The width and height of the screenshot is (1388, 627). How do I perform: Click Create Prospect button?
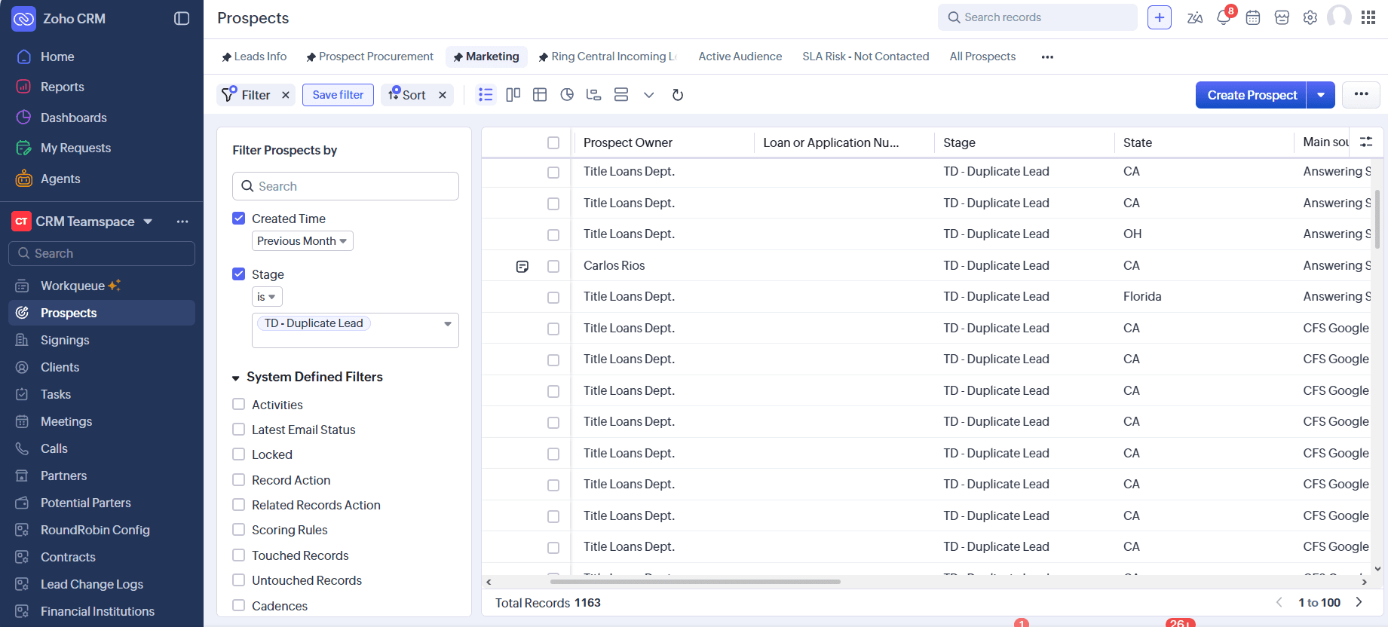coord(1252,95)
